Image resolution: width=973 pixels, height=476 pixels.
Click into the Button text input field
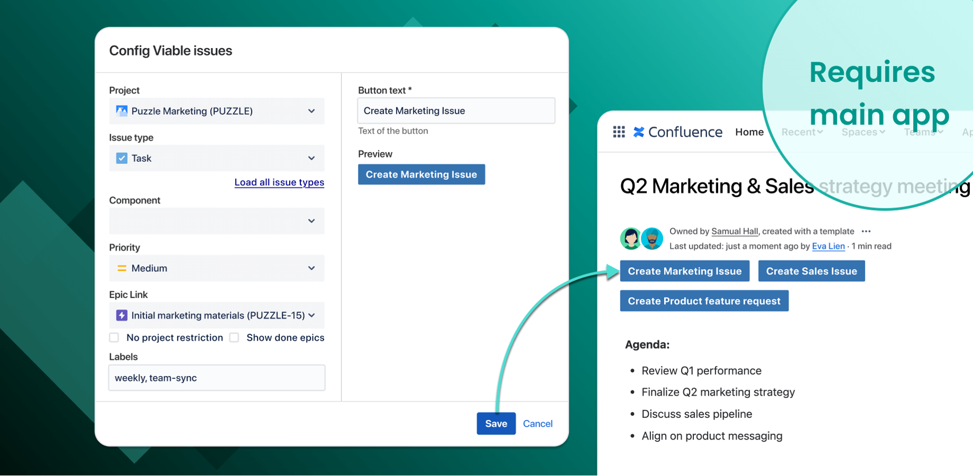[456, 111]
